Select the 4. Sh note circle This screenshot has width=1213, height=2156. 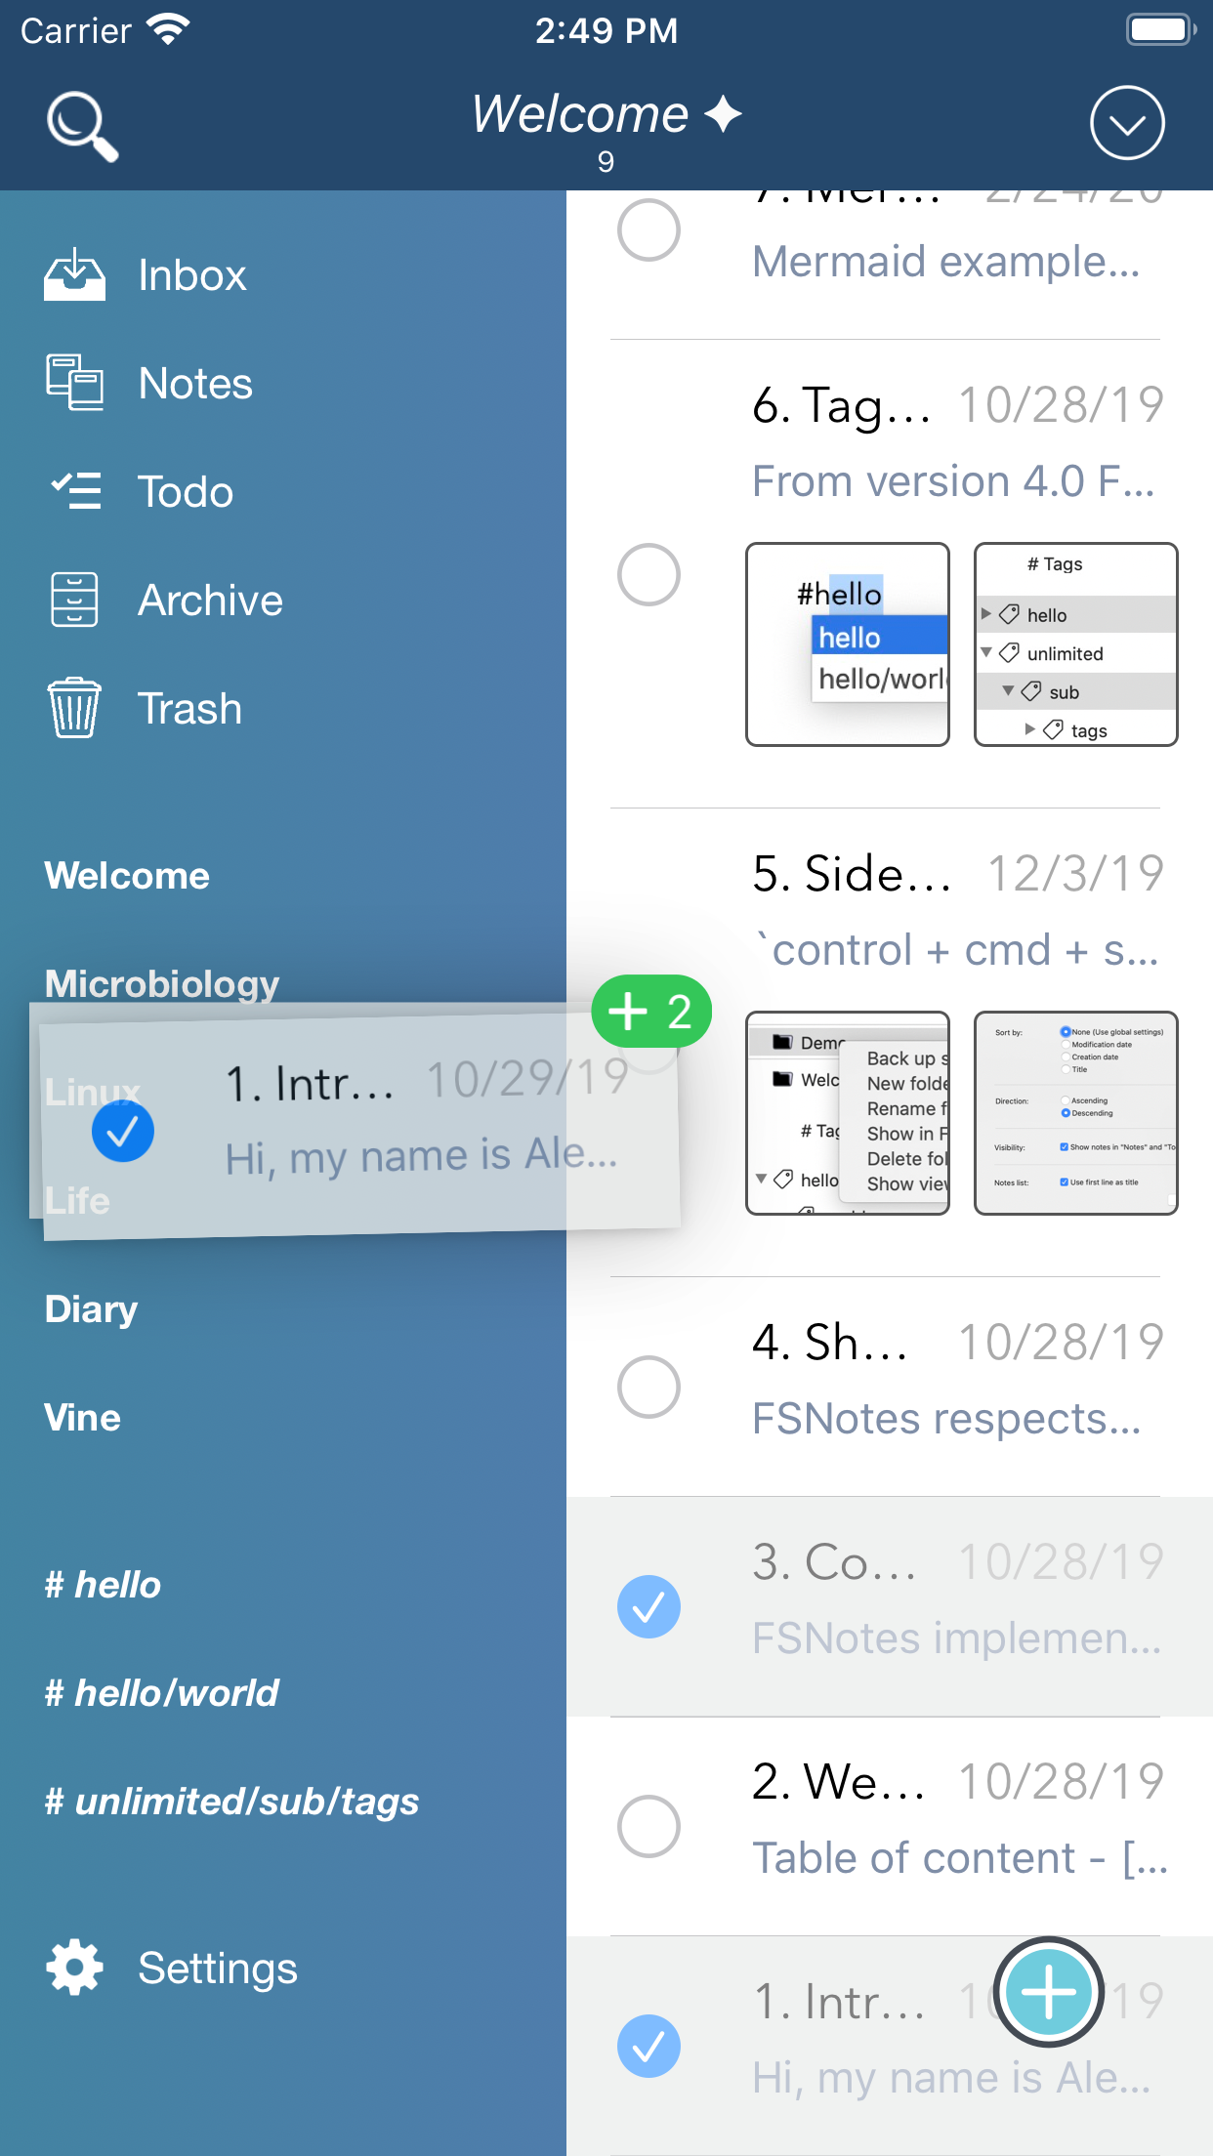tap(648, 1387)
